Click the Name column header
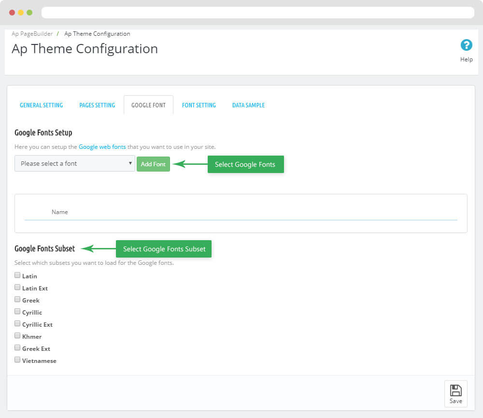Screen dimensions: 483x418 tap(60, 212)
